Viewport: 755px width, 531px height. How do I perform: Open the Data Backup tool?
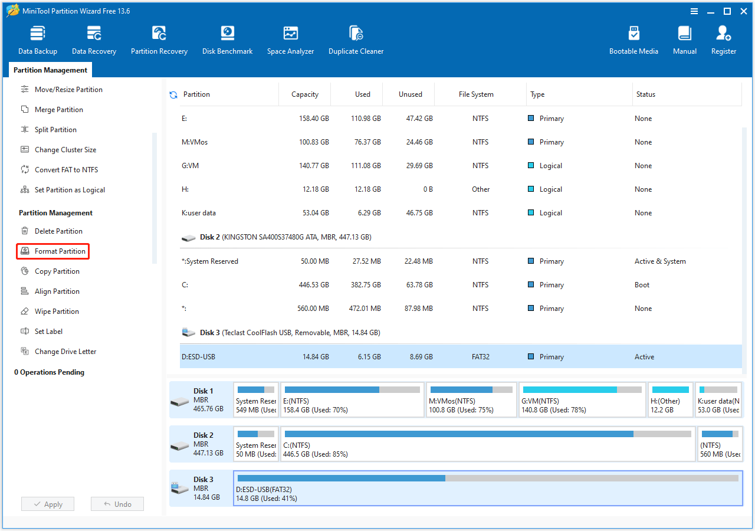tap(37, 38)
